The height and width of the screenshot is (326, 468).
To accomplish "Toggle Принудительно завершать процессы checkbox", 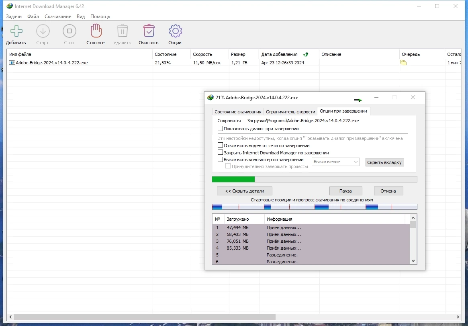I will (x=228, y=166).
